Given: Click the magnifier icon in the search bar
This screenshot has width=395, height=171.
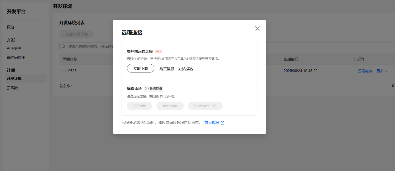Looking at the screenshot, I should (x=64, y=46).
